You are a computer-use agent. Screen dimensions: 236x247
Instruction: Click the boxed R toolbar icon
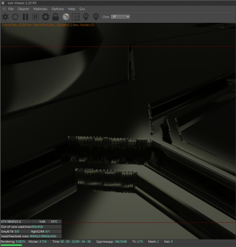pos(35,17)
